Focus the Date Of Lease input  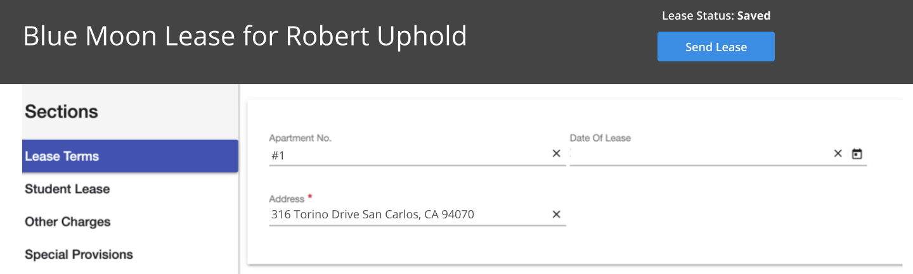[x=699, y=154]
